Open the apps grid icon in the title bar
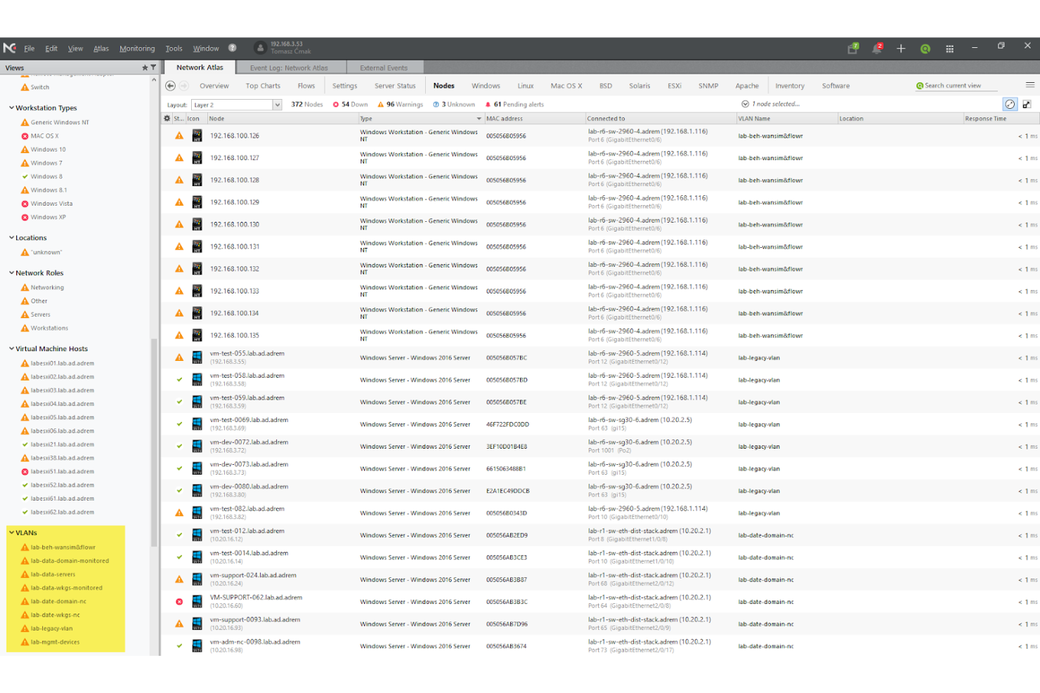This screenshot has height=693, width=1040. click(949, 48)
